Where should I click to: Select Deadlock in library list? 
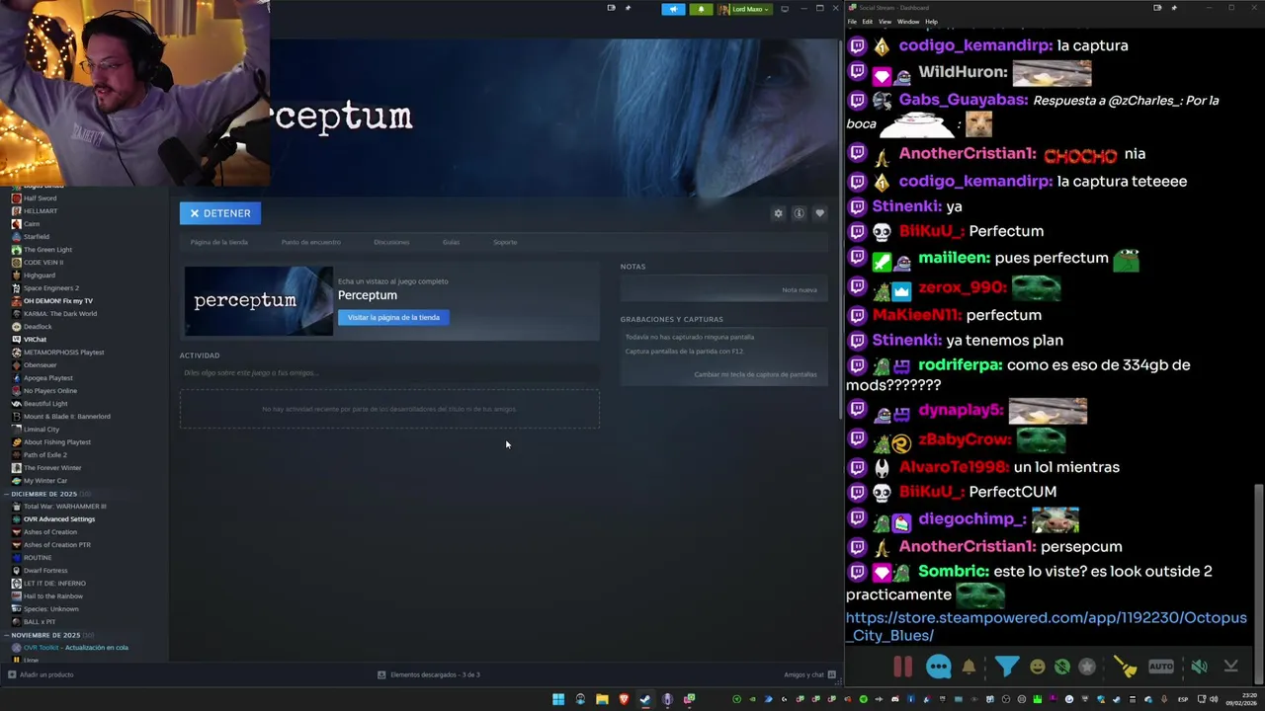38,327
